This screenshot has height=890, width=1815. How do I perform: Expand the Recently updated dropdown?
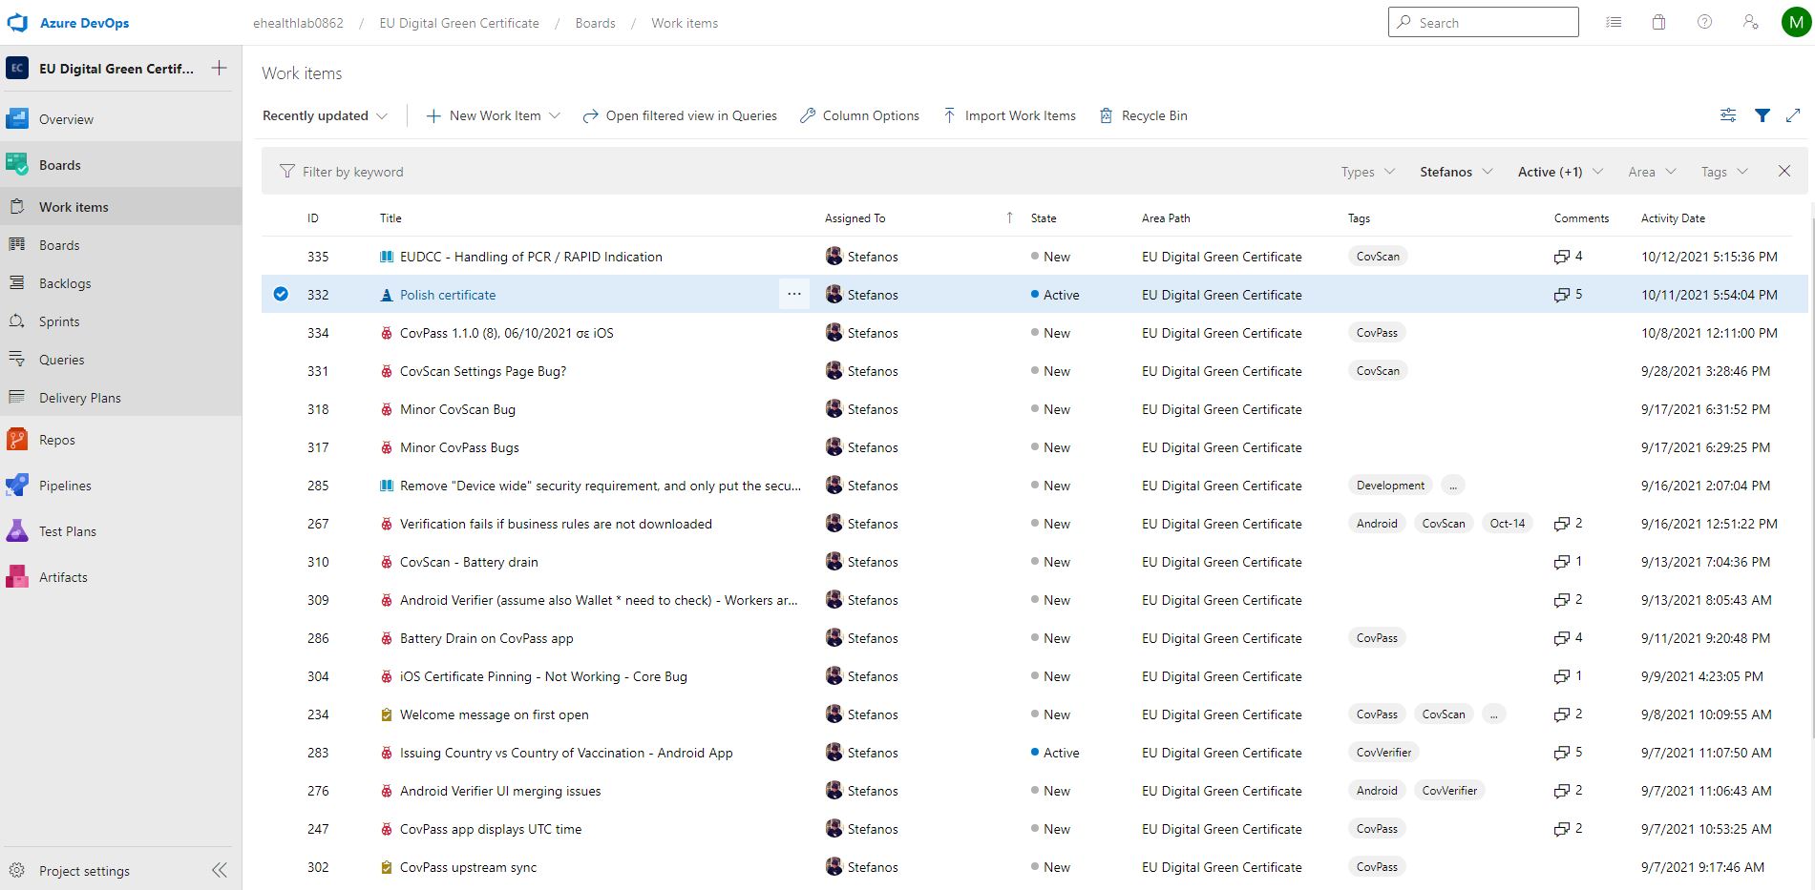click(325, 115)
